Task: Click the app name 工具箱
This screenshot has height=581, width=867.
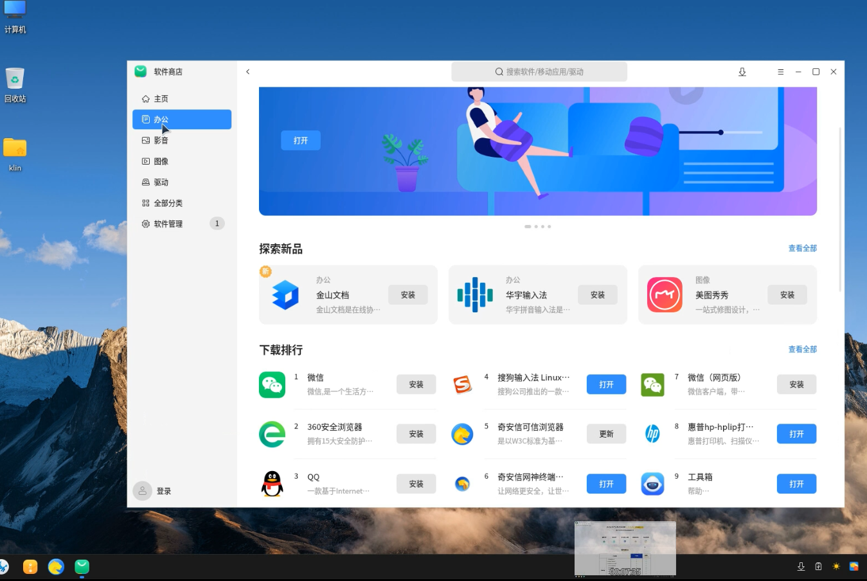Action: [700, 477]
